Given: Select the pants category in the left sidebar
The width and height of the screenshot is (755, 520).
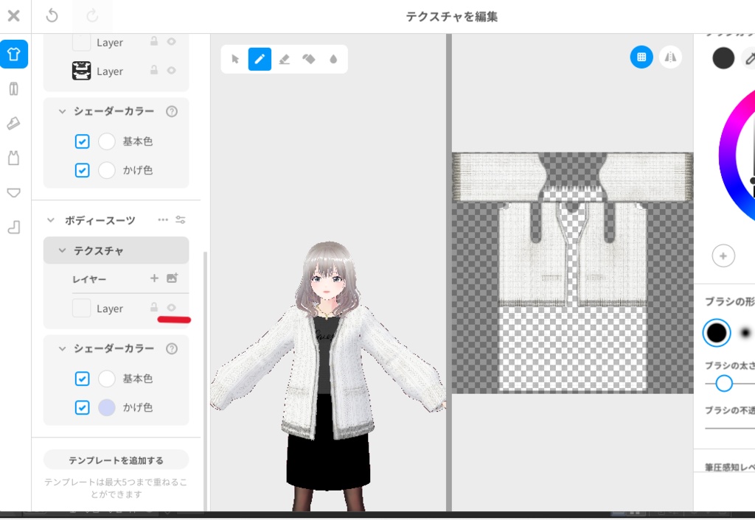Looking at the screenshot, I should [x=14, y=88].
